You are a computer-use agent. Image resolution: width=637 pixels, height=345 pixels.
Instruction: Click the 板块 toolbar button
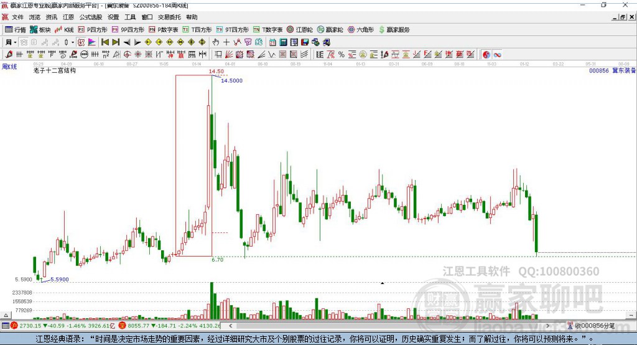tap(40, 30)
